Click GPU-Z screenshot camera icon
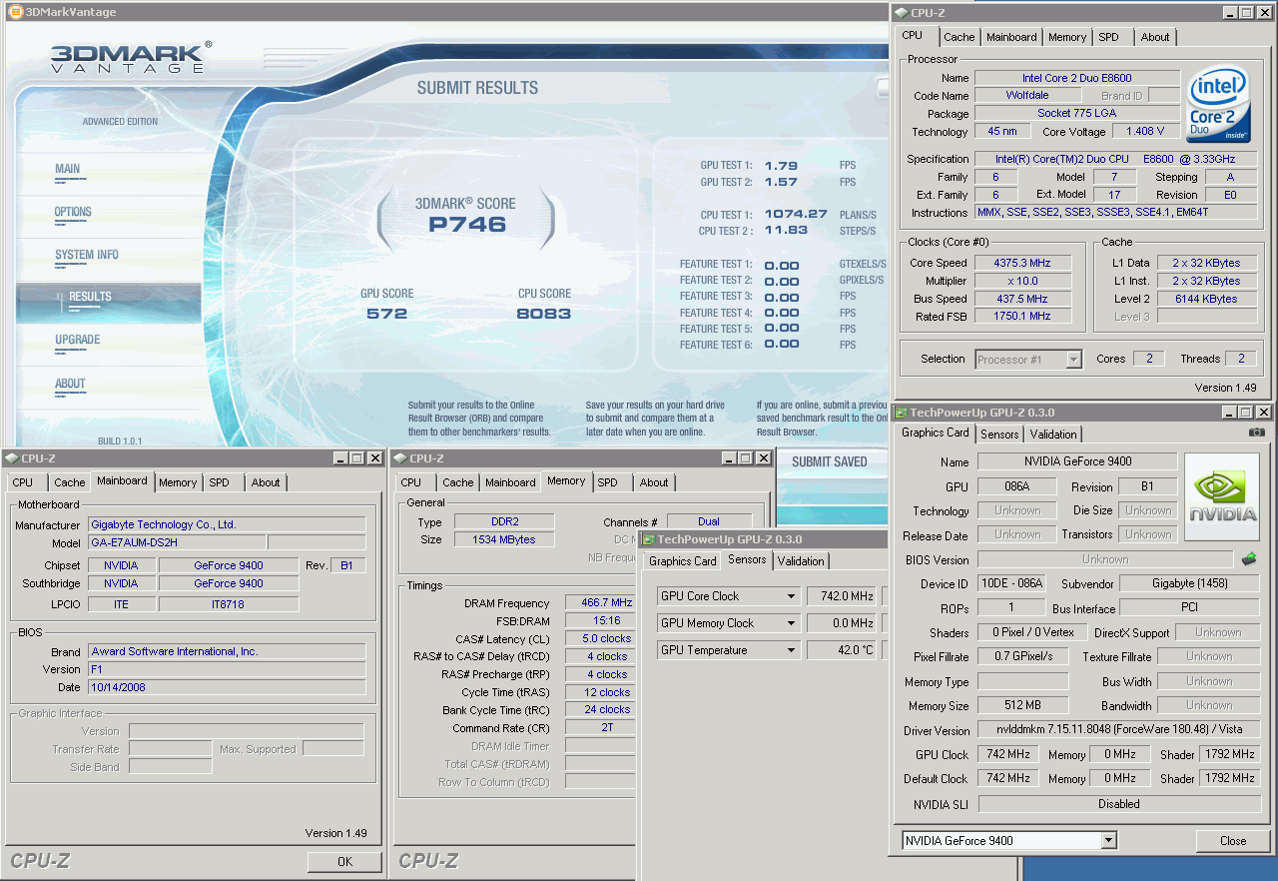The width and height of the screenshot is (1278, 881). (x=1256, y=433)
